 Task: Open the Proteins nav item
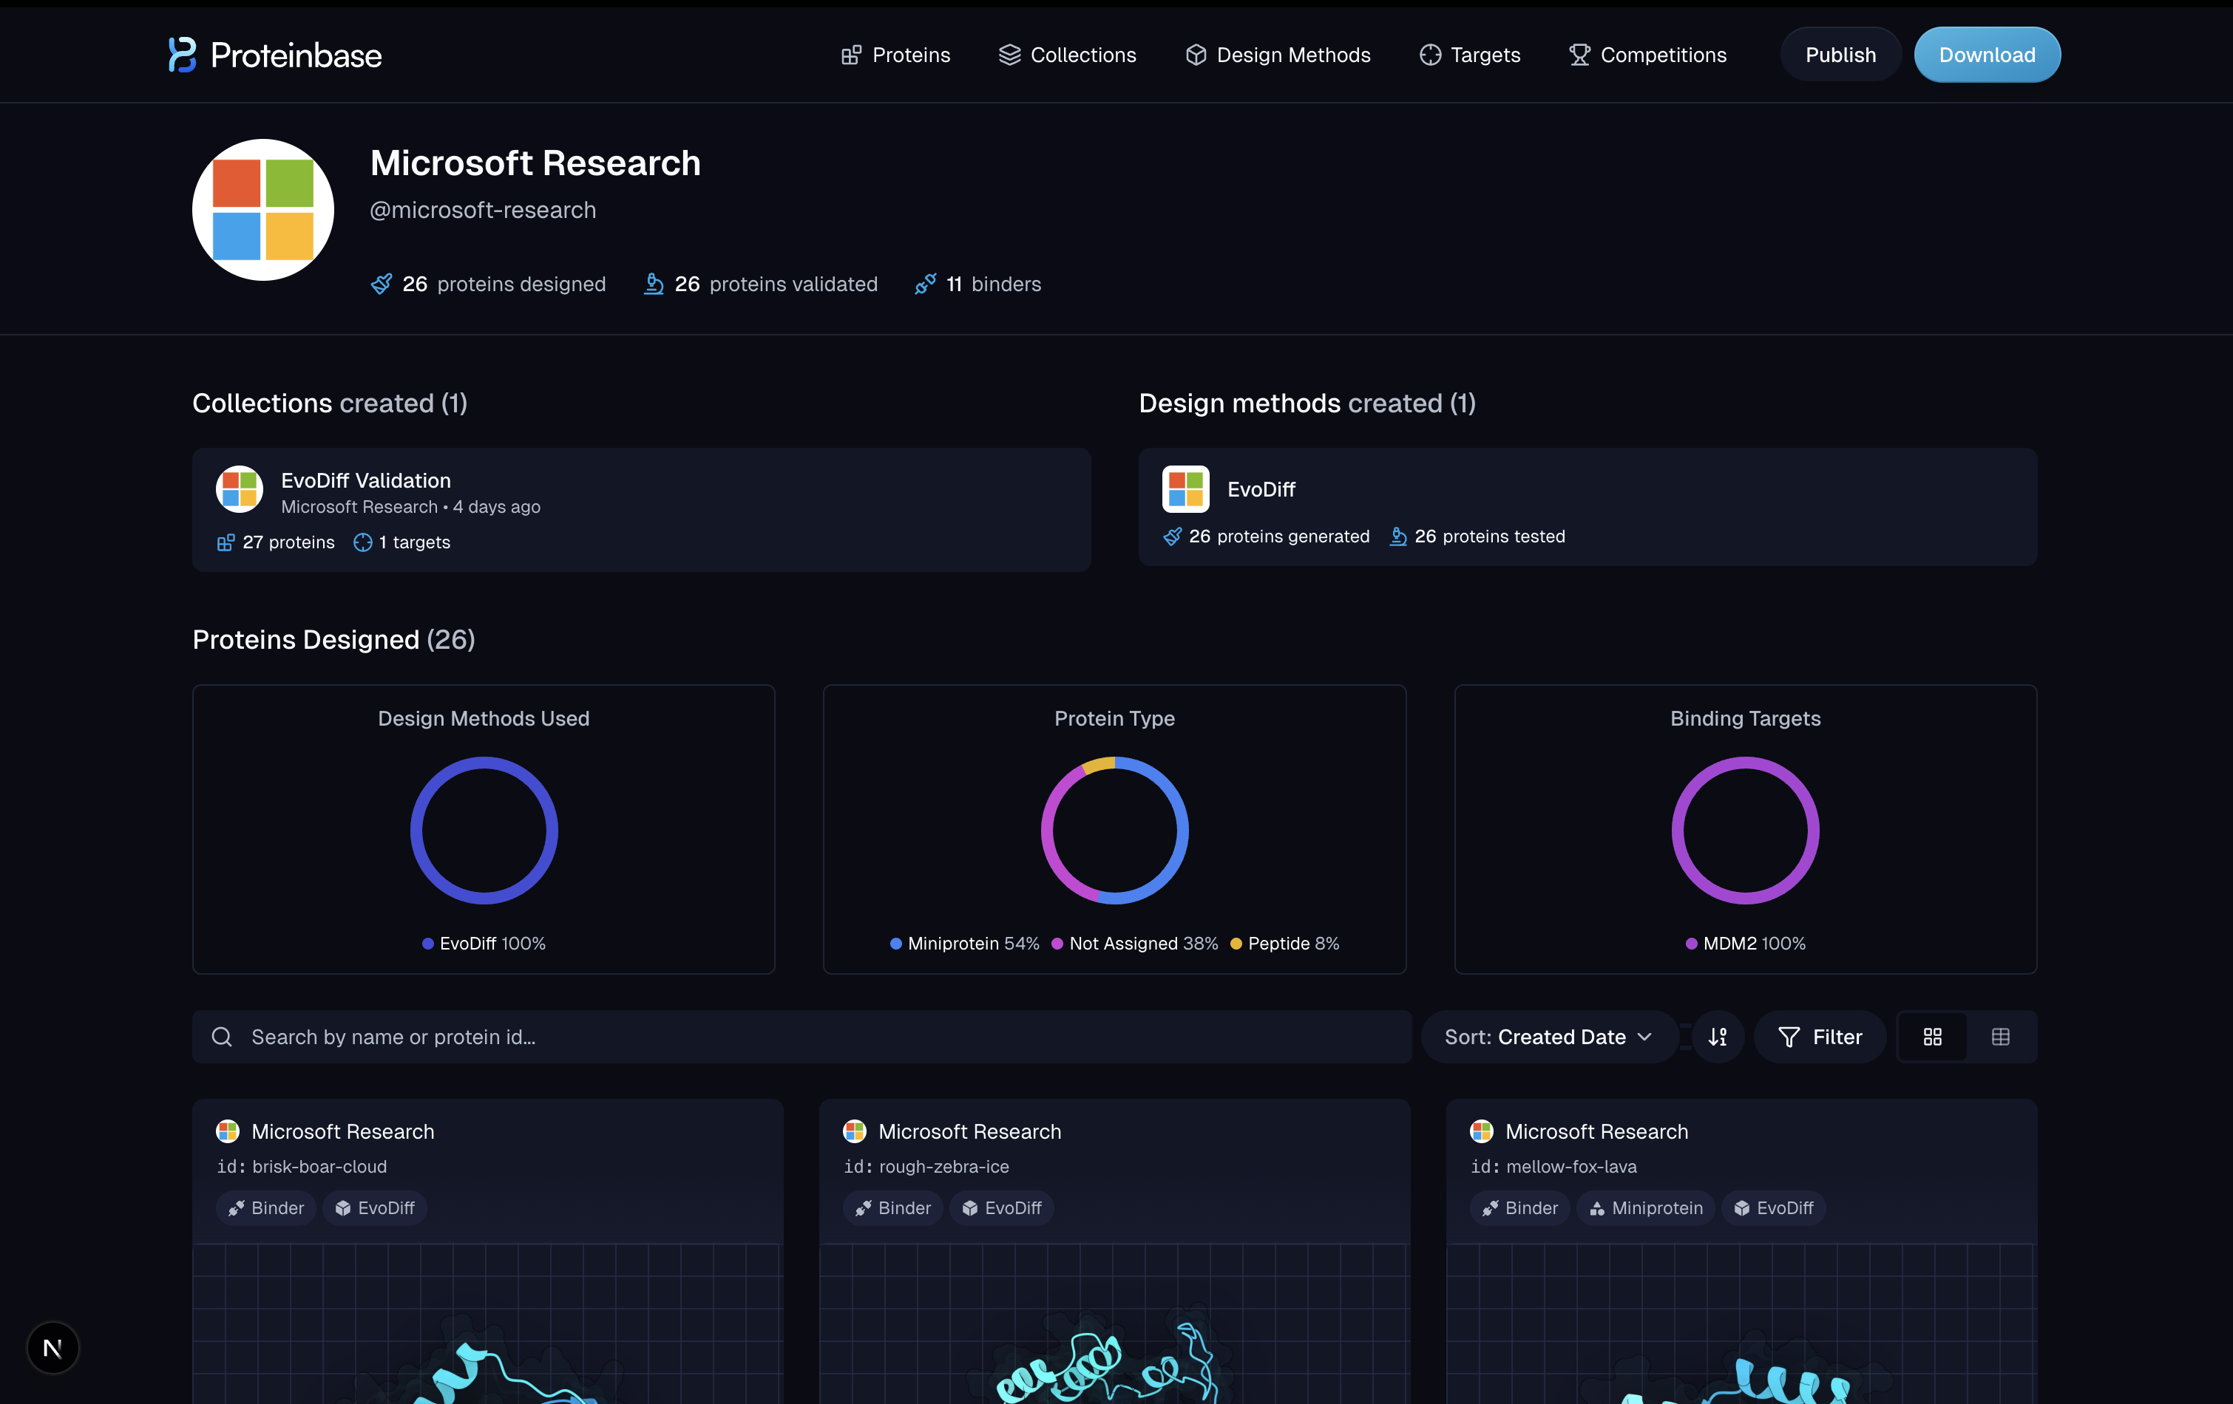coord(896,55)
